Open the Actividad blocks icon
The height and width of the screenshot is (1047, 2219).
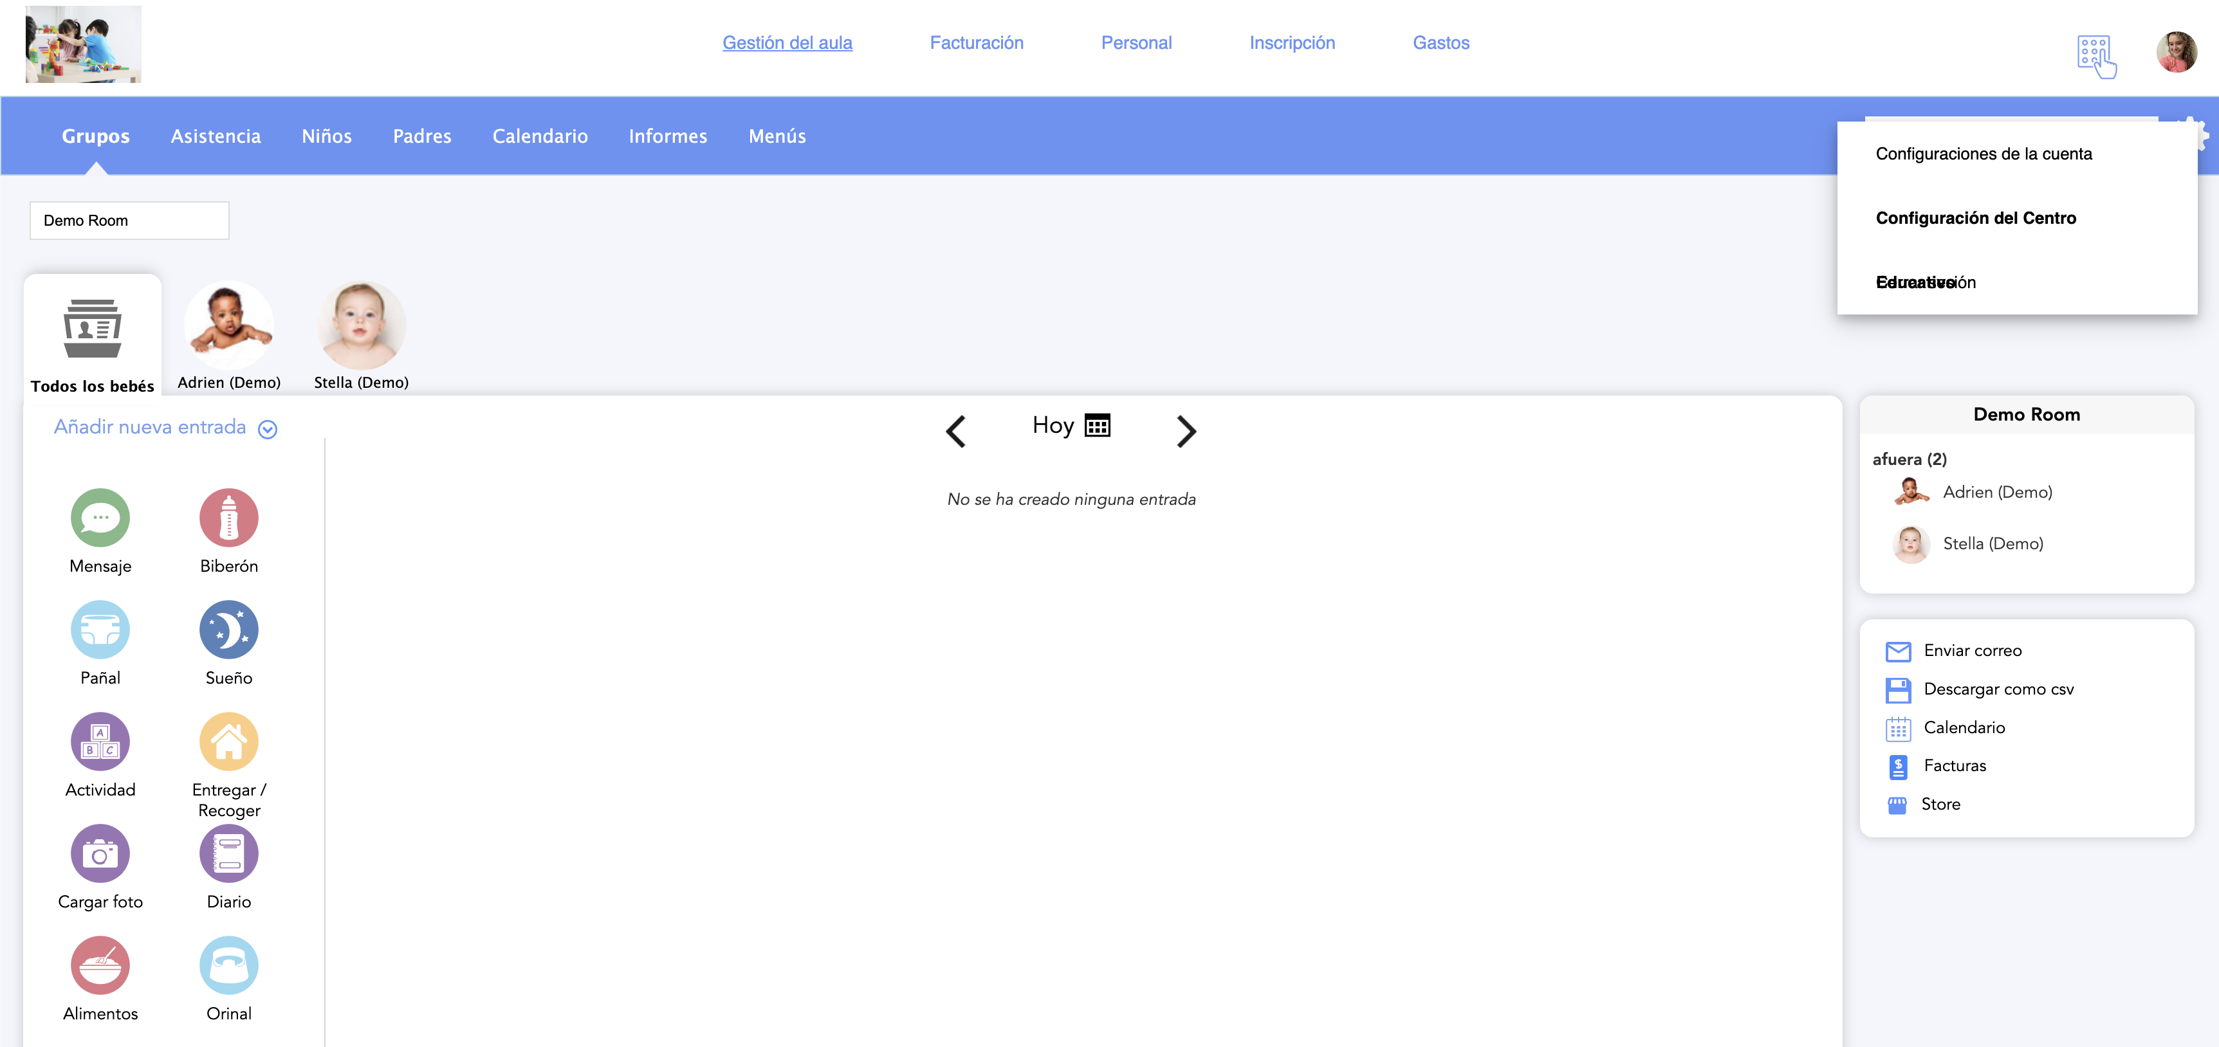100,742
